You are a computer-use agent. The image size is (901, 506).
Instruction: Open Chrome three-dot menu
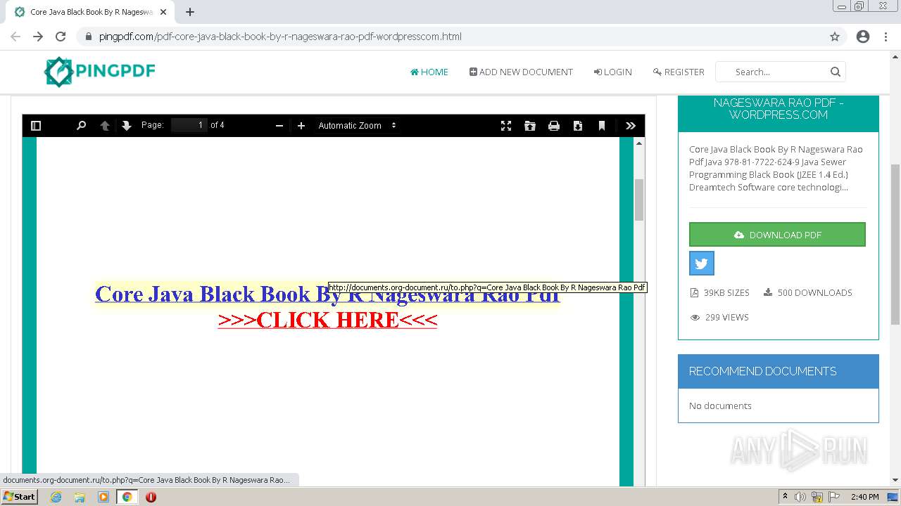[x=886, y=37]
